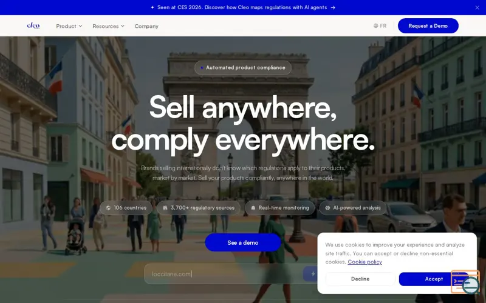Screen dimensions: 486x303
Task: Click the Cleo logo in the navbar
Action: click(33, 25)
